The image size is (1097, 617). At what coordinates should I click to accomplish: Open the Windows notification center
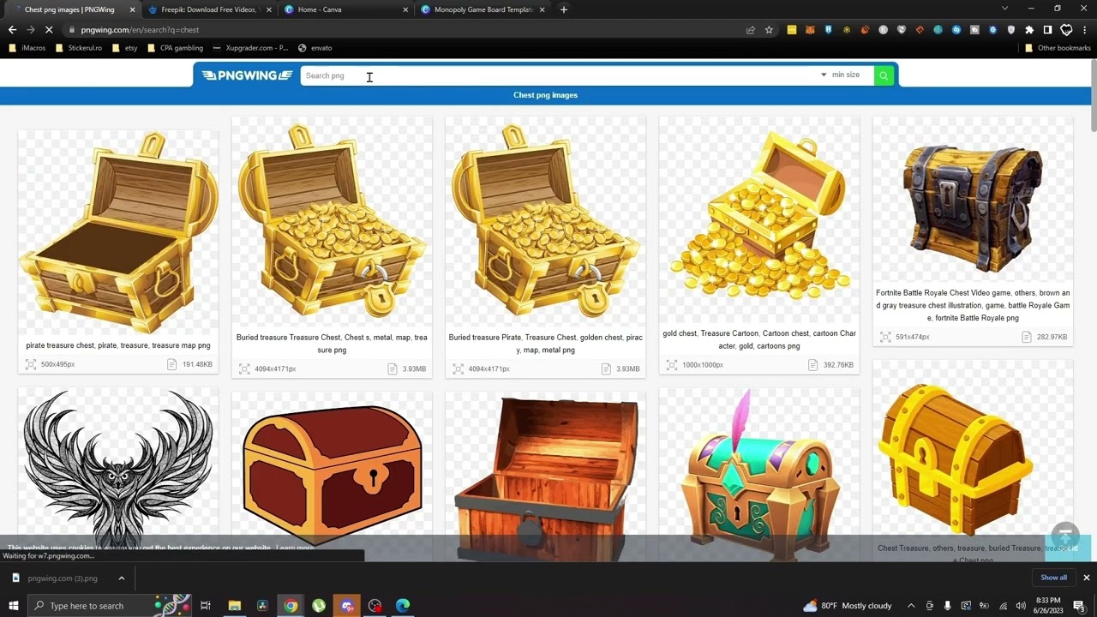pyautogui.click(x=1079, y=606)
